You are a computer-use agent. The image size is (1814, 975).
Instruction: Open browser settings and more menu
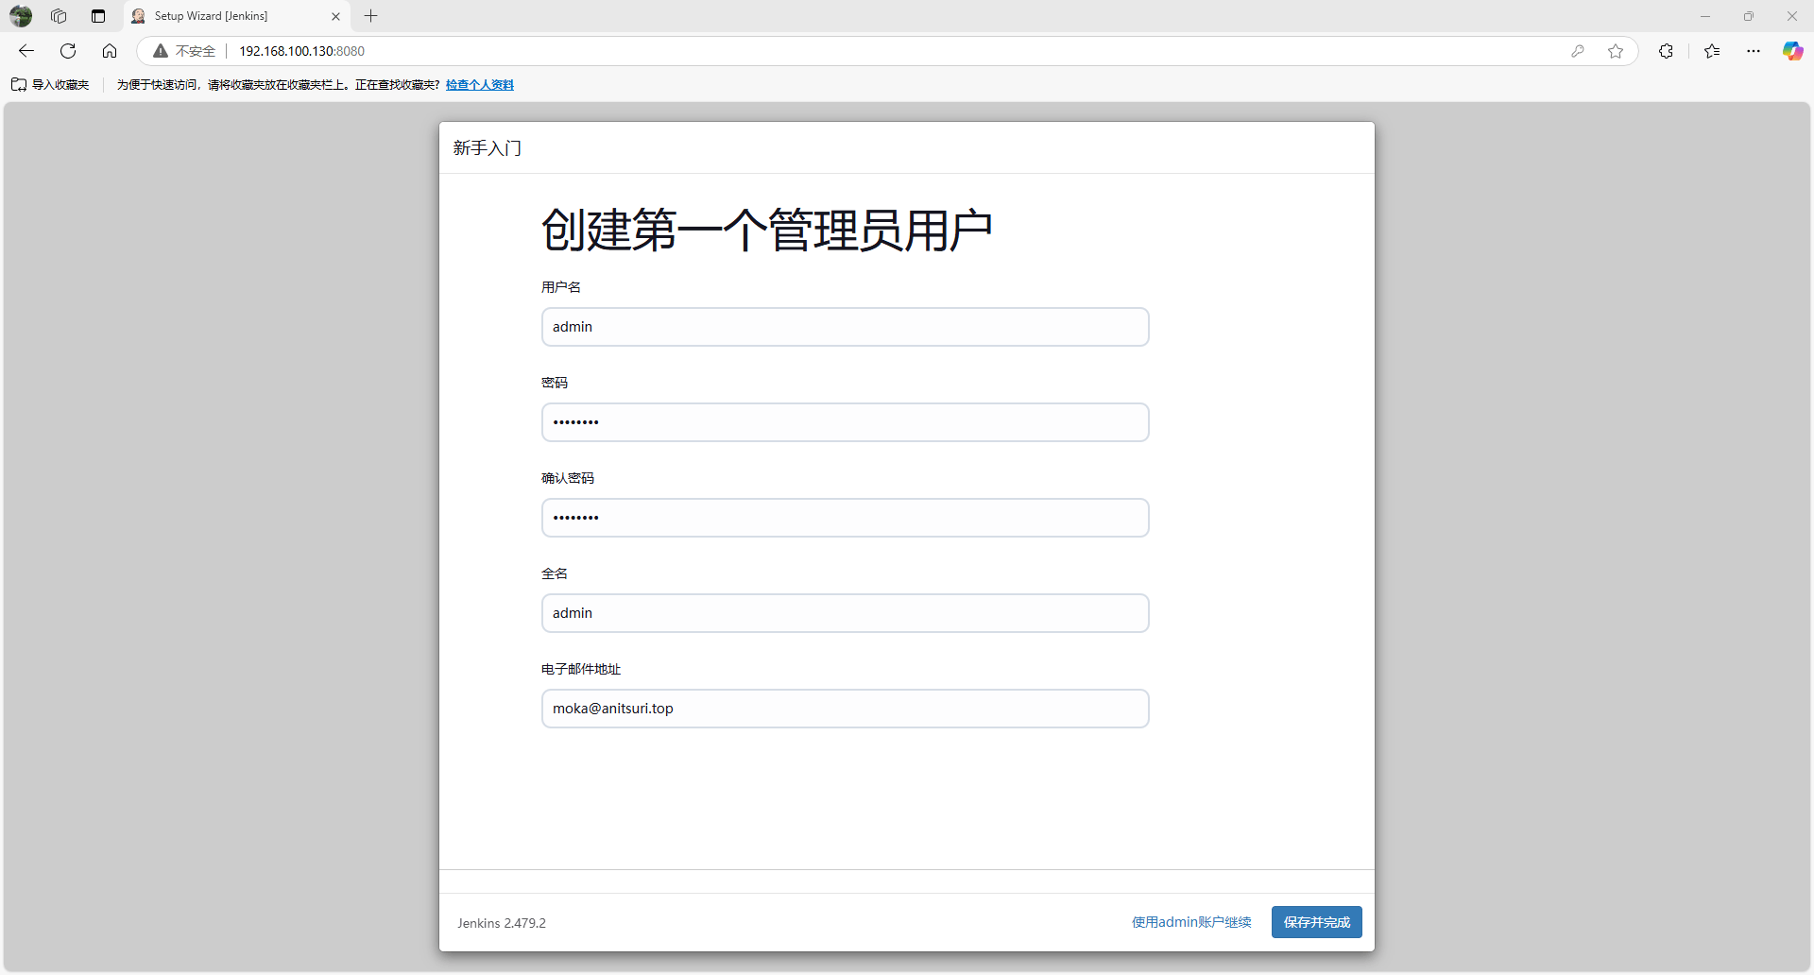pyautogui.click(x=1754, y=51)
